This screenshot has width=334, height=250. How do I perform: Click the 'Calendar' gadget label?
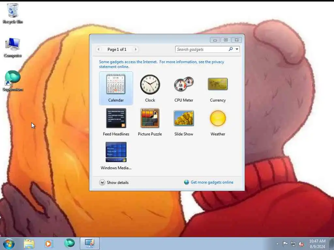[x=116, y=100]
